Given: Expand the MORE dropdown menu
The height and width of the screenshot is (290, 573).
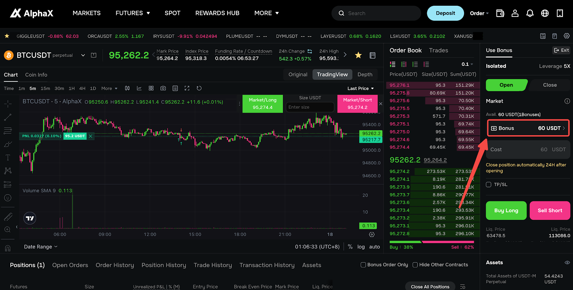Looking at the screenshot, I should click(266, 13).
